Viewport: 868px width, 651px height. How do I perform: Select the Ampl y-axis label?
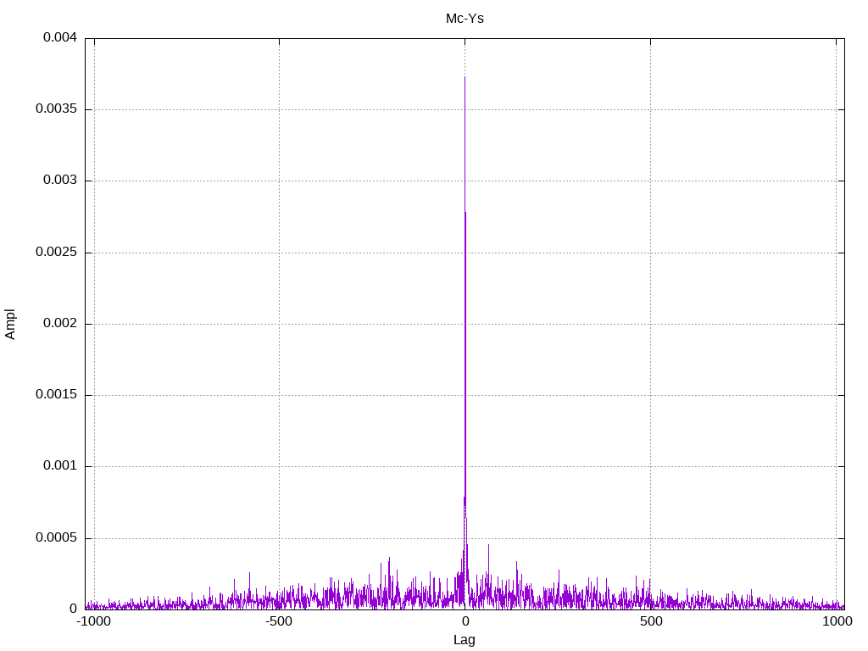tap(10, 324)
